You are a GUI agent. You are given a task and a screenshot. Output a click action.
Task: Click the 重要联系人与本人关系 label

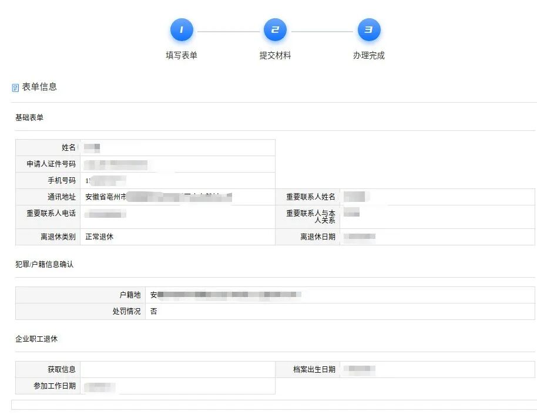[311, 217]
